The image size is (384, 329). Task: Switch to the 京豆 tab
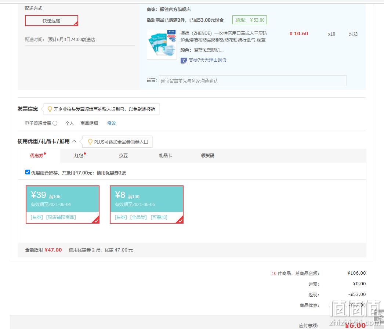123,156
